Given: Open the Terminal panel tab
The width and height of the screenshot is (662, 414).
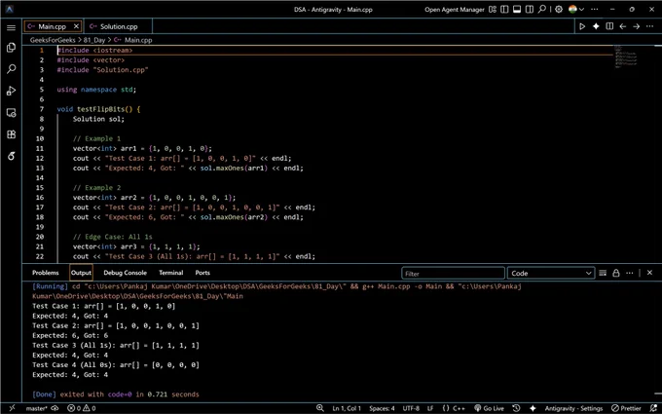Looking at the screenshot, I should [171, 273].
